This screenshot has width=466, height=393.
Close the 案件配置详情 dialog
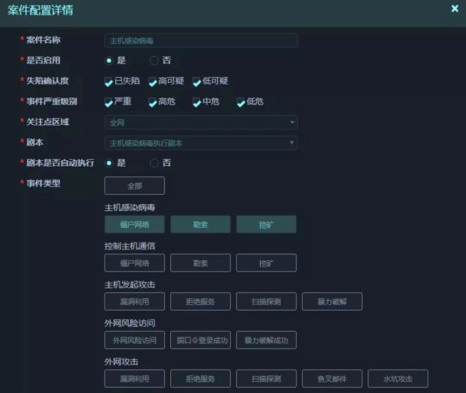(x=454, y=9)
